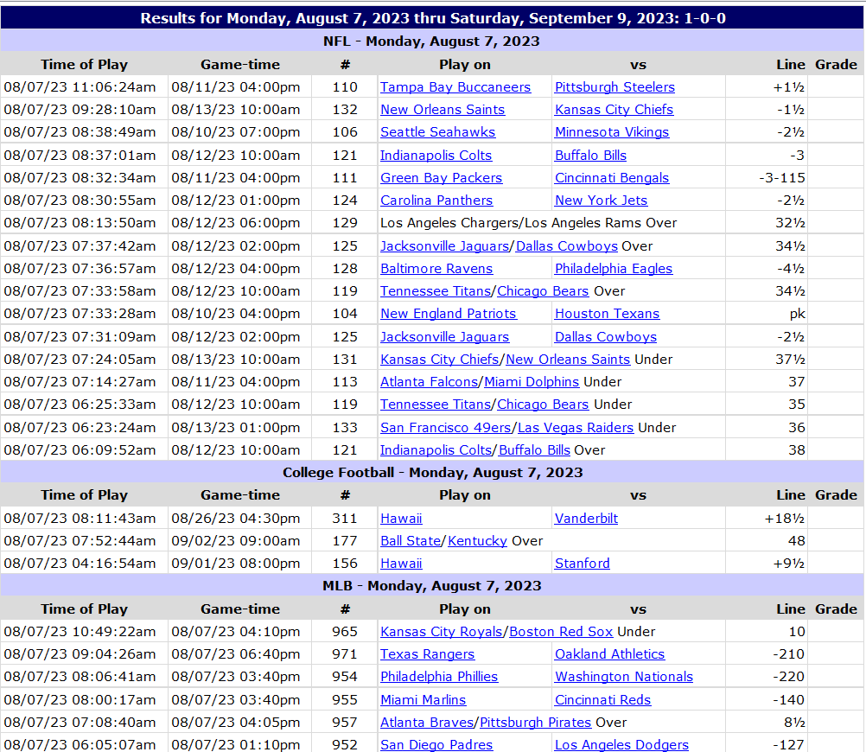Open the New England Patriots link
The height and width of the screenshot is (752, 866).
449,314
